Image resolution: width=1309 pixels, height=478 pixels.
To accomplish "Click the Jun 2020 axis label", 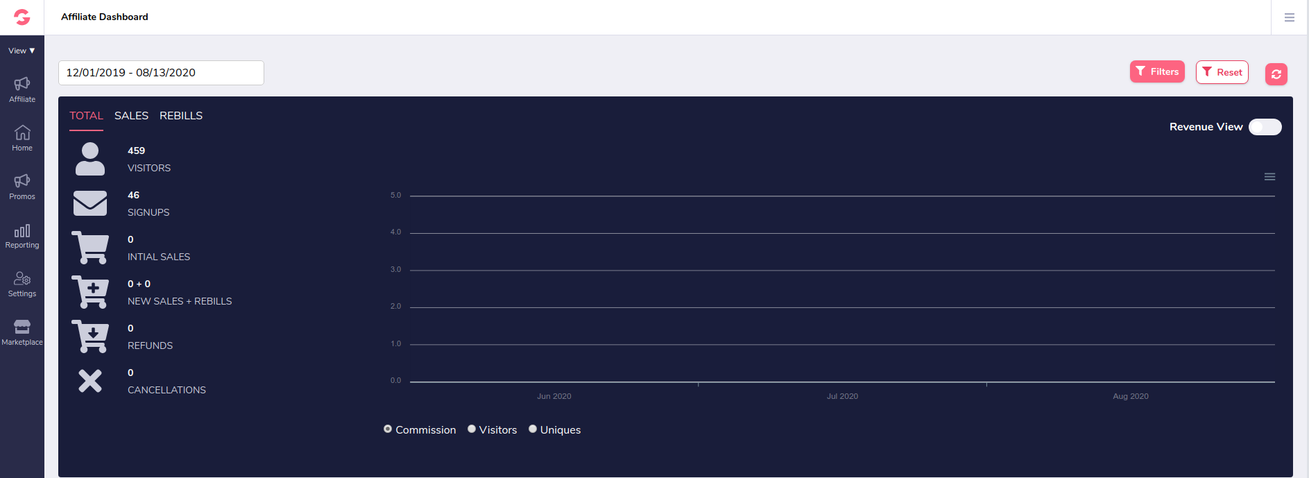I will tap(554, 396).
